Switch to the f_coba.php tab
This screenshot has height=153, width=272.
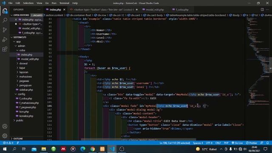point(180,9)
